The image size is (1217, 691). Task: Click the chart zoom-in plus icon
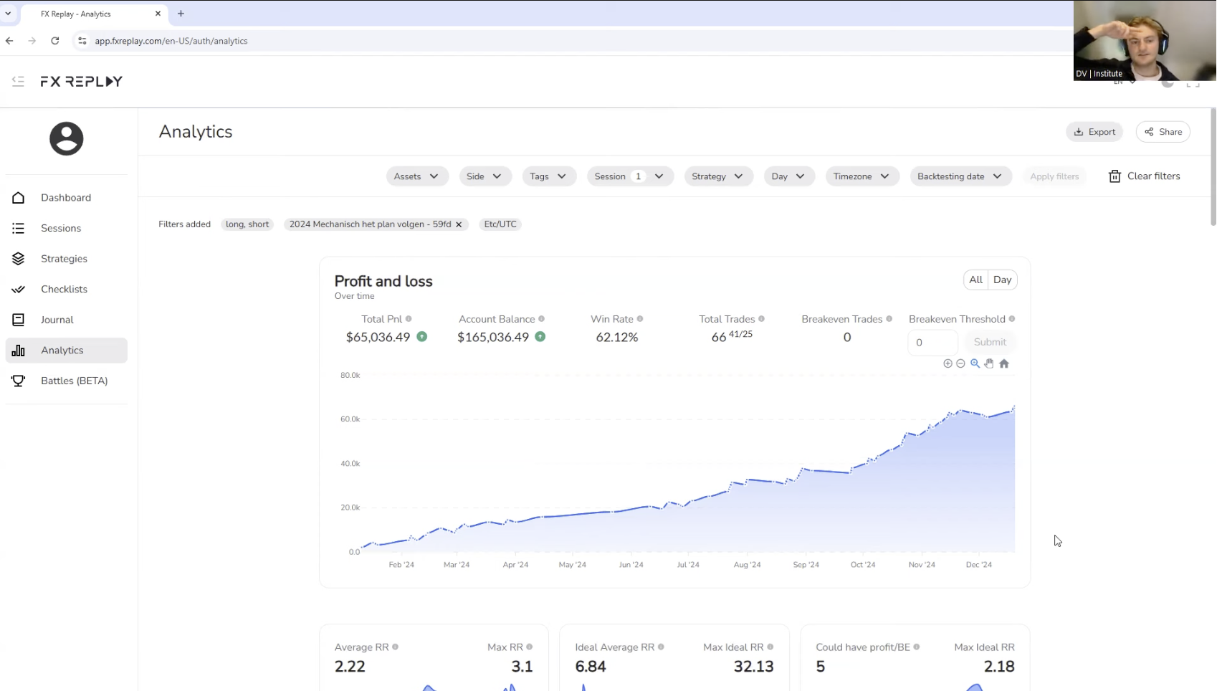pos(948,363)
